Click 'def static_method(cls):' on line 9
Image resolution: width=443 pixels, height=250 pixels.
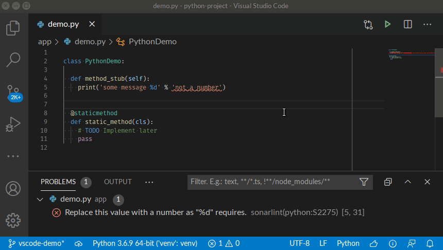[x=112, y=122]
